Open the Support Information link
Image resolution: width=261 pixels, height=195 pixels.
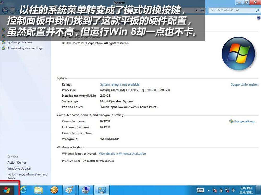(x=245, y=84)
